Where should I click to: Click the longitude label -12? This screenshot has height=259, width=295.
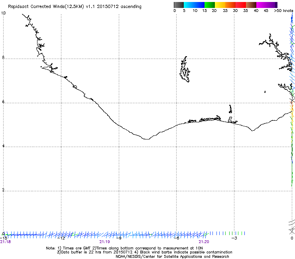pyautogui.click(x=61, y=238)
